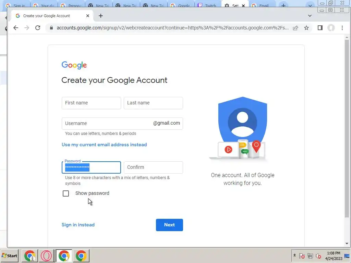Expand the tab search chevron
This screenshot has height=263, width=351.
click(x=310, y=16)
